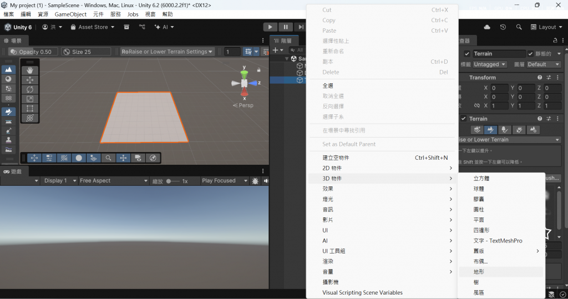568x299 pixels.
Task: Toggle the scale constrain proportions link
Action: [x=476, y=106]
